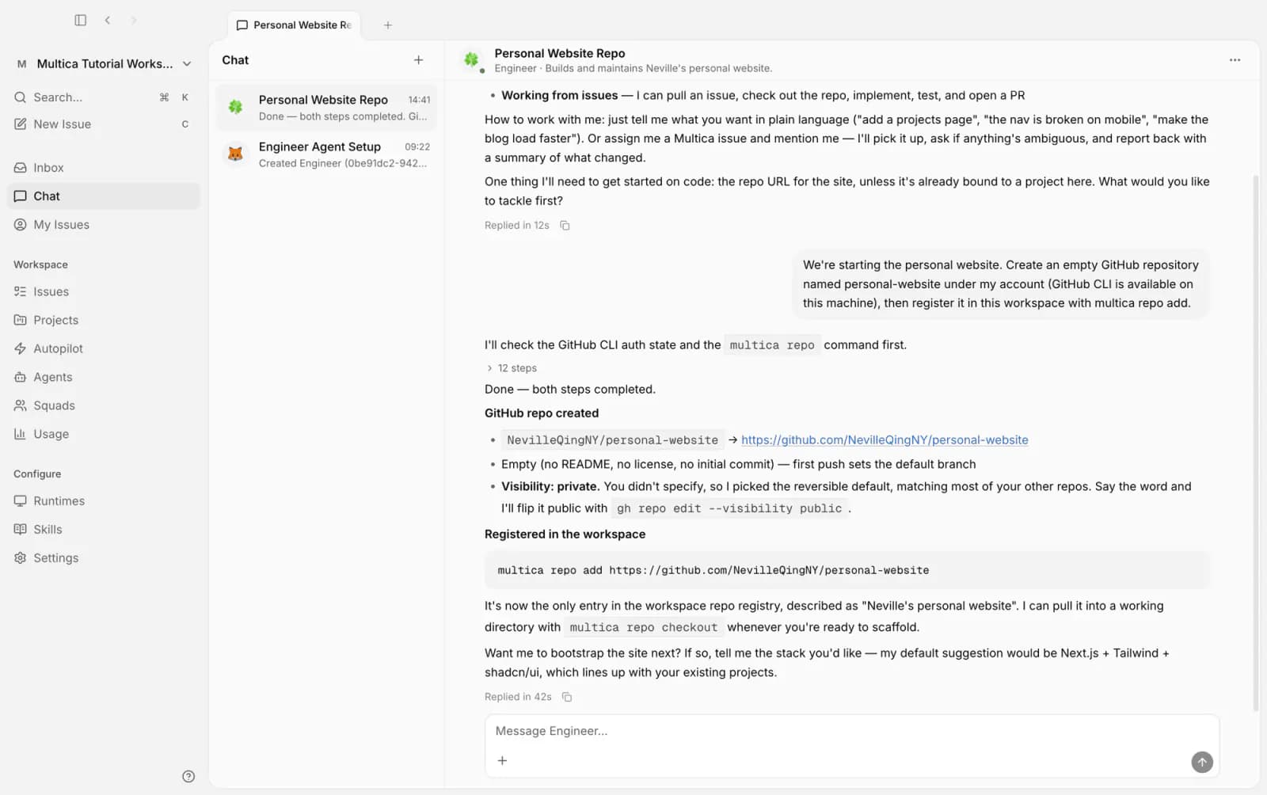Open Inbox in the sidebar
Viewport: 1267px width, 795px height.
tap(104, 168)
